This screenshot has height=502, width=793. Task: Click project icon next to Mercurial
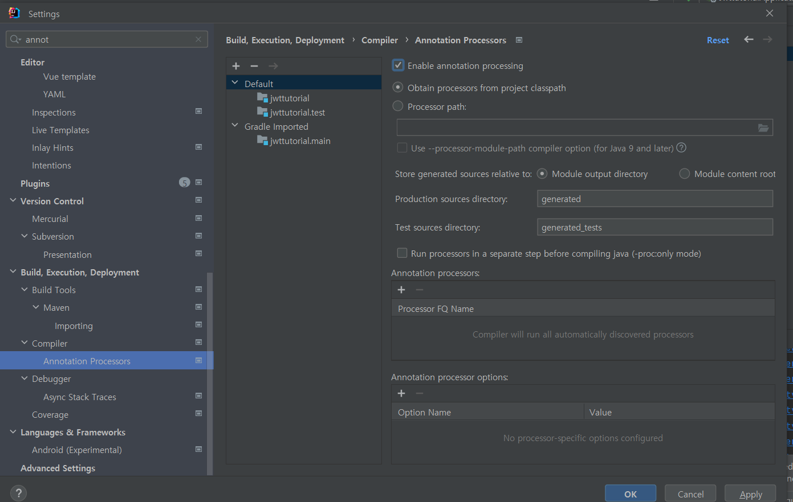pos(198,218)
